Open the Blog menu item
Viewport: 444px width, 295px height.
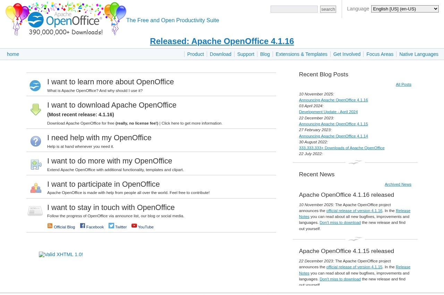click(x=265, y=54)
